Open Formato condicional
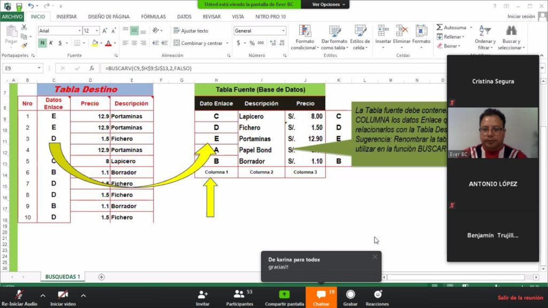548x308 pixels. [x=305, y=37]
